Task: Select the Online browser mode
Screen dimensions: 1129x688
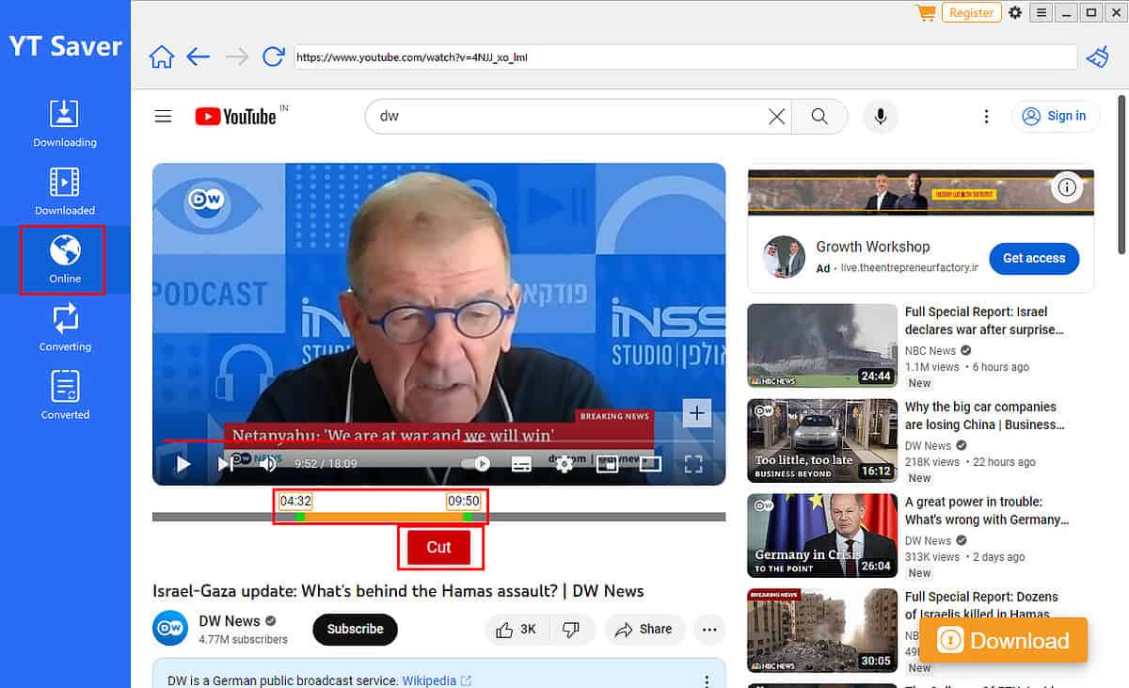Action: pos(64,259)
